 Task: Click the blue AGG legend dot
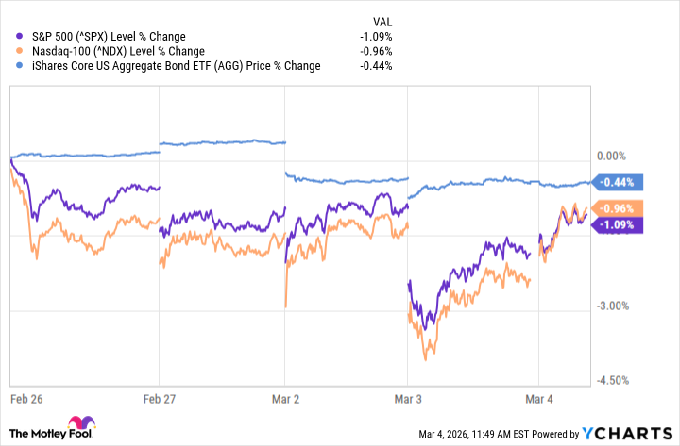[10, 66]
